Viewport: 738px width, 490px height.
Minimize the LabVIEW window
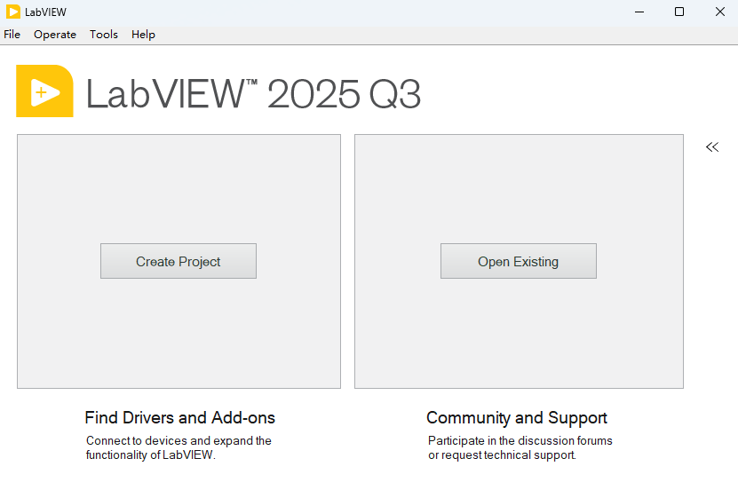point(639,12)
